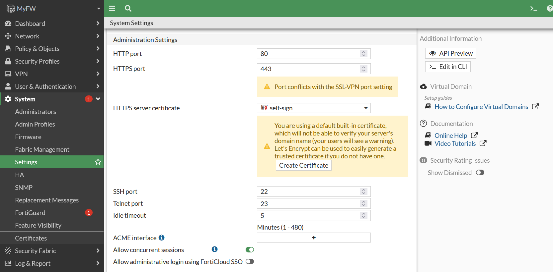Expand the Log & Report chevron
The image size is (553, 272).
point(98,263)
